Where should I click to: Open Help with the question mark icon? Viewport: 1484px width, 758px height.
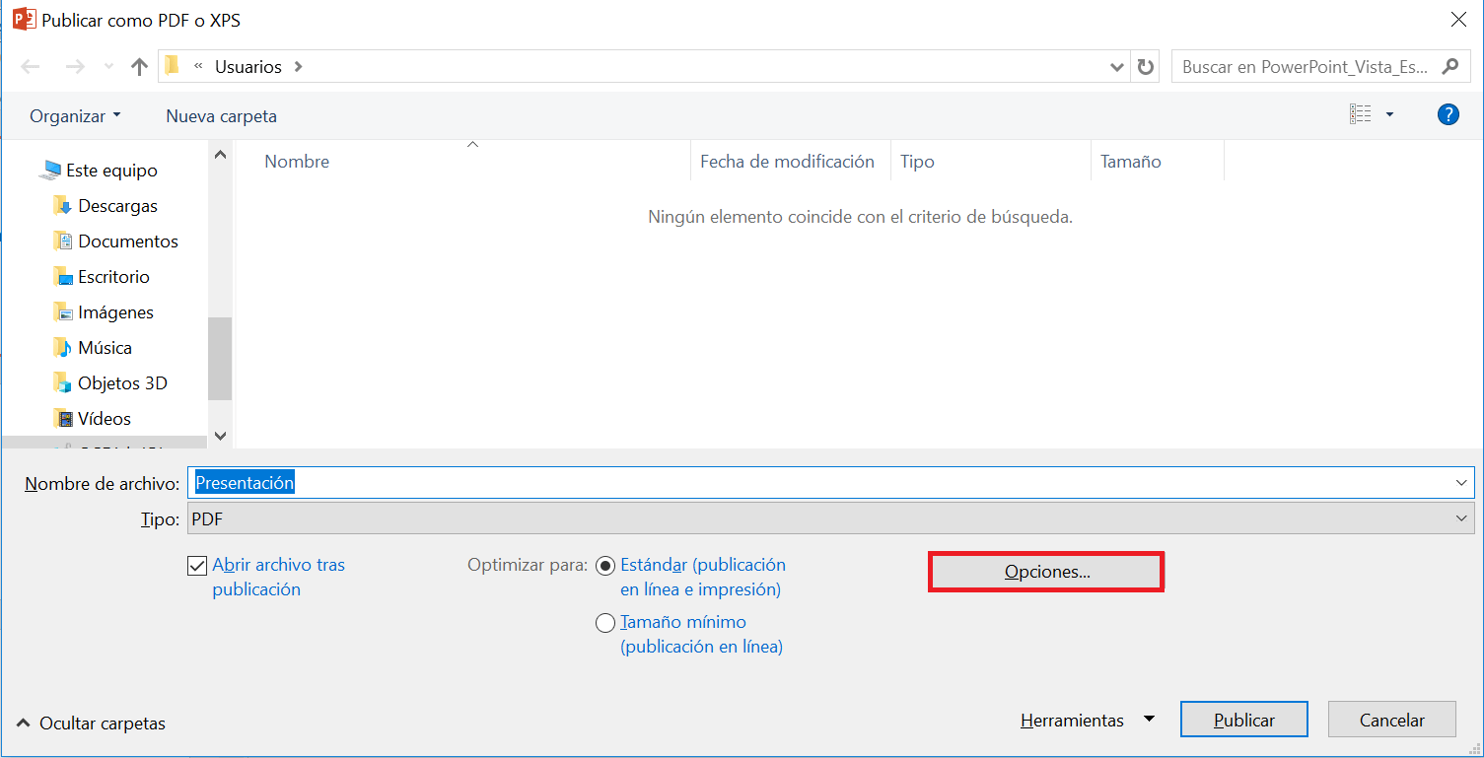coord(1448,114)
